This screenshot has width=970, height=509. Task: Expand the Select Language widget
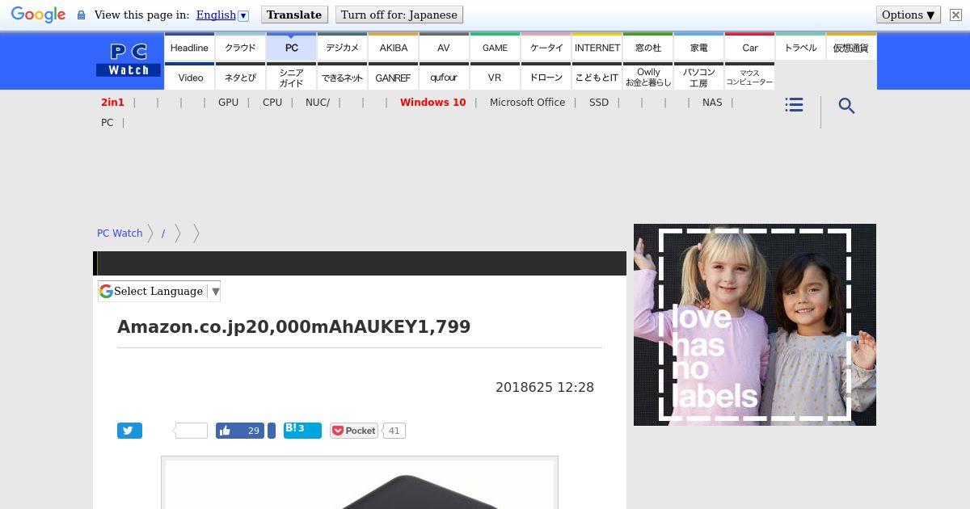[x=159, y=291]
